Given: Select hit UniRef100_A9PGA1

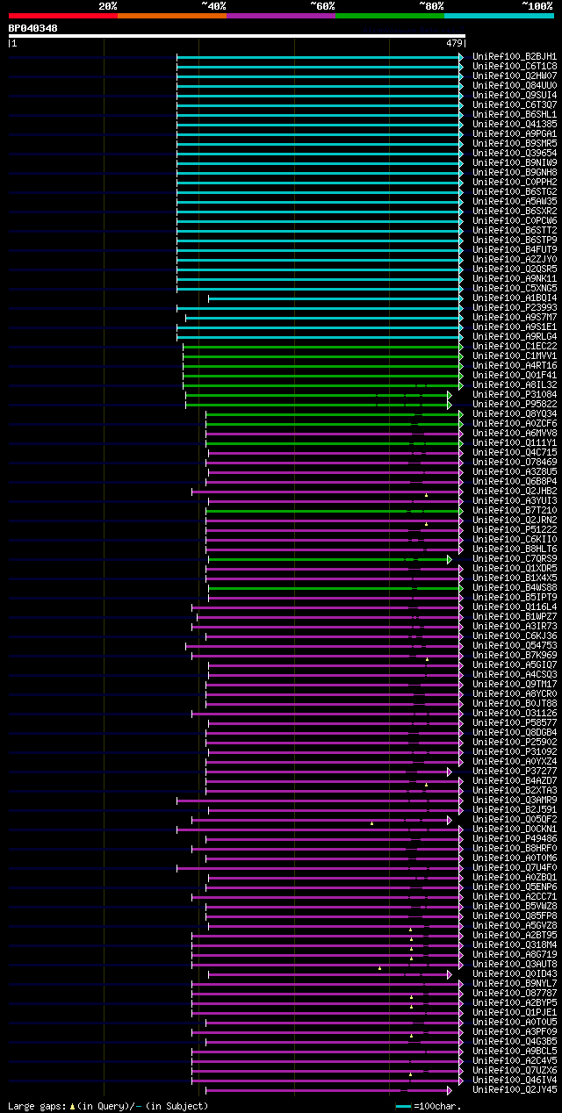Looking at the screenshot, I should pos(515,133).
